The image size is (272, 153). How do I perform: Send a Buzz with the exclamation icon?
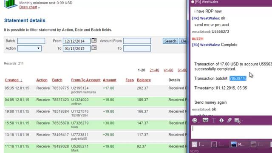point(221,120)
